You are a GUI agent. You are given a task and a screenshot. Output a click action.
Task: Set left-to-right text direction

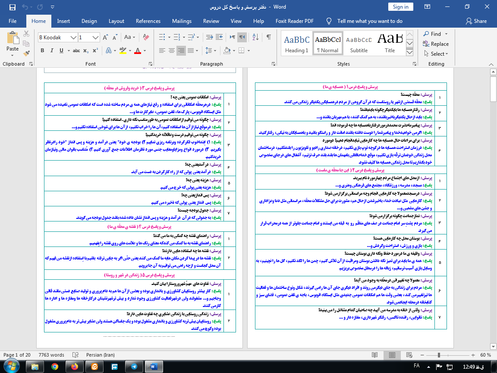tap(233, 37)
